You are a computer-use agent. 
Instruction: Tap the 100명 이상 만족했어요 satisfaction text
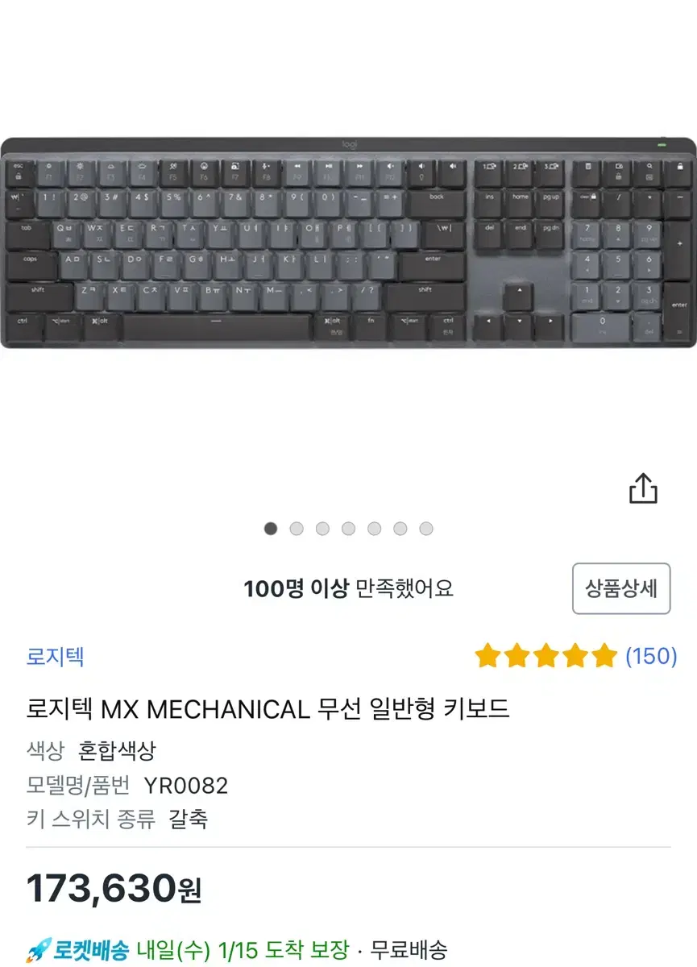tap(349, 588)
